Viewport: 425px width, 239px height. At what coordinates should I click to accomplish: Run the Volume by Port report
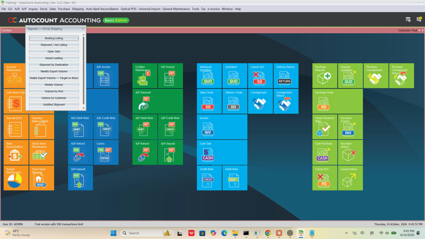point(54,91)
